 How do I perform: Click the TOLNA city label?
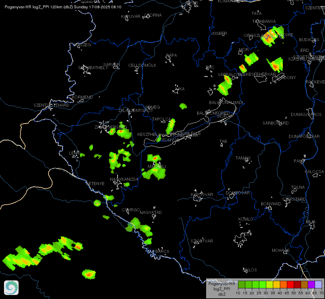coord(298,187)
